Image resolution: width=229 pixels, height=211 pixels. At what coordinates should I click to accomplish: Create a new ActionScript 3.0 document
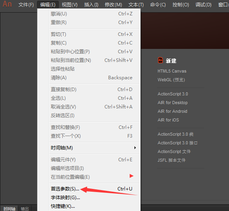[173, 94]
